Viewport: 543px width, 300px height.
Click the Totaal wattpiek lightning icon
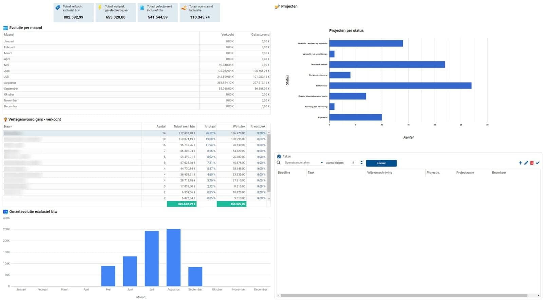tap(100, 7)
